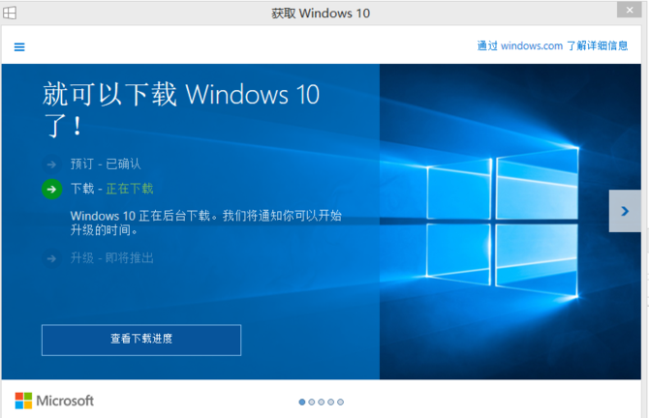Click the 就可以下载 Windows 10 了 heading
This screenshot has width=649, height=418.
(x=181, y=109)
